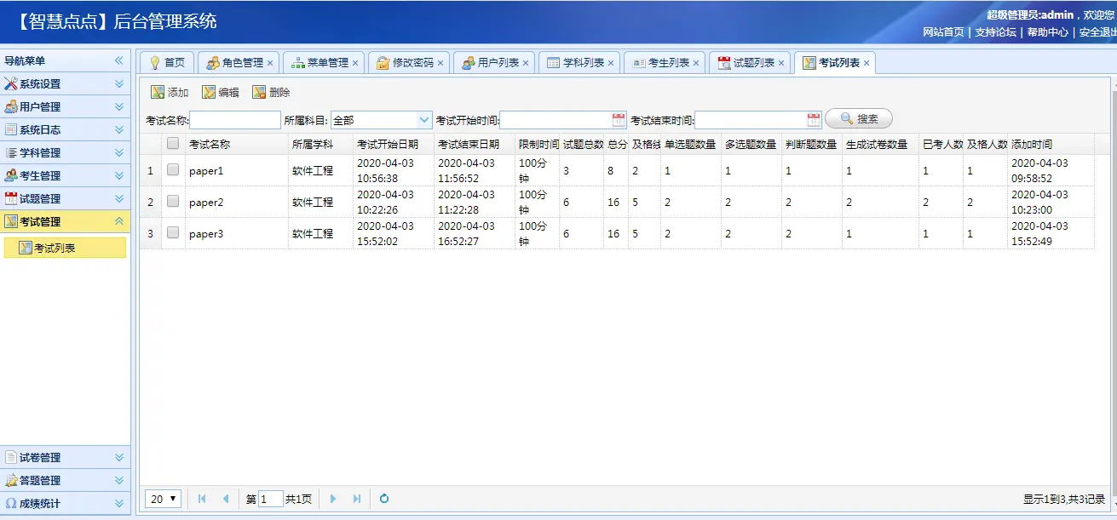
Task: Check the checkbox for paper1 row
Action: (173, 170)
